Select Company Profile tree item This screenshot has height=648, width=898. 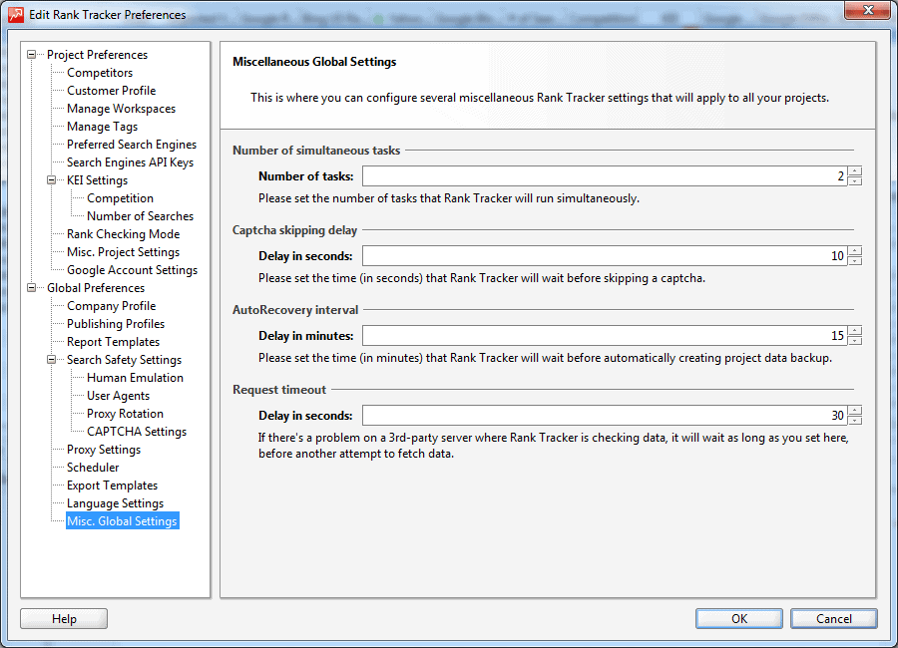coord(111,306)
